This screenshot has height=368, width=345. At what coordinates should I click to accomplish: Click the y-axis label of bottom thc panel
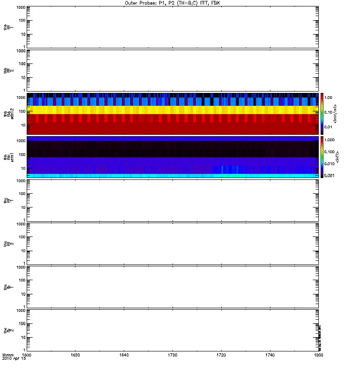pos(8,330)
